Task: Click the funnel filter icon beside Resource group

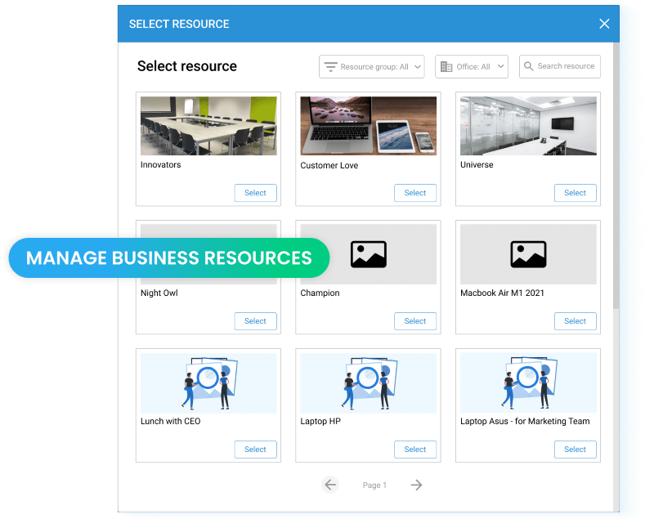Action: coord(330,66)
